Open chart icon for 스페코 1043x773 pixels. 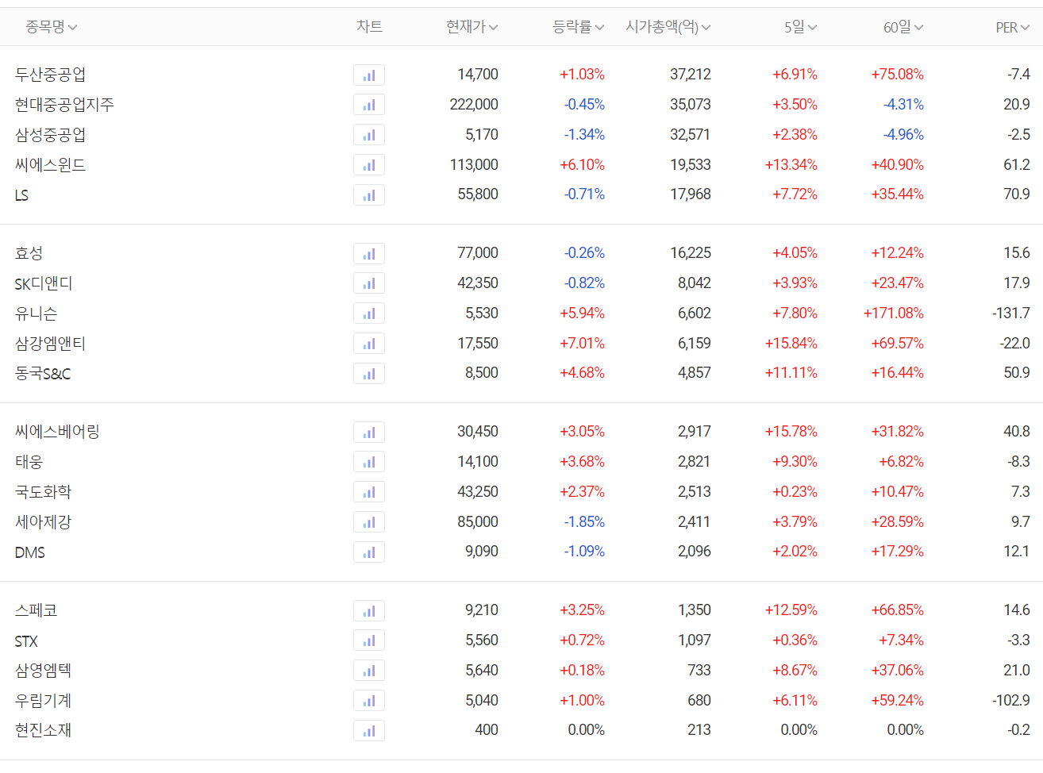pyautogui.click(x=369, y=611)
